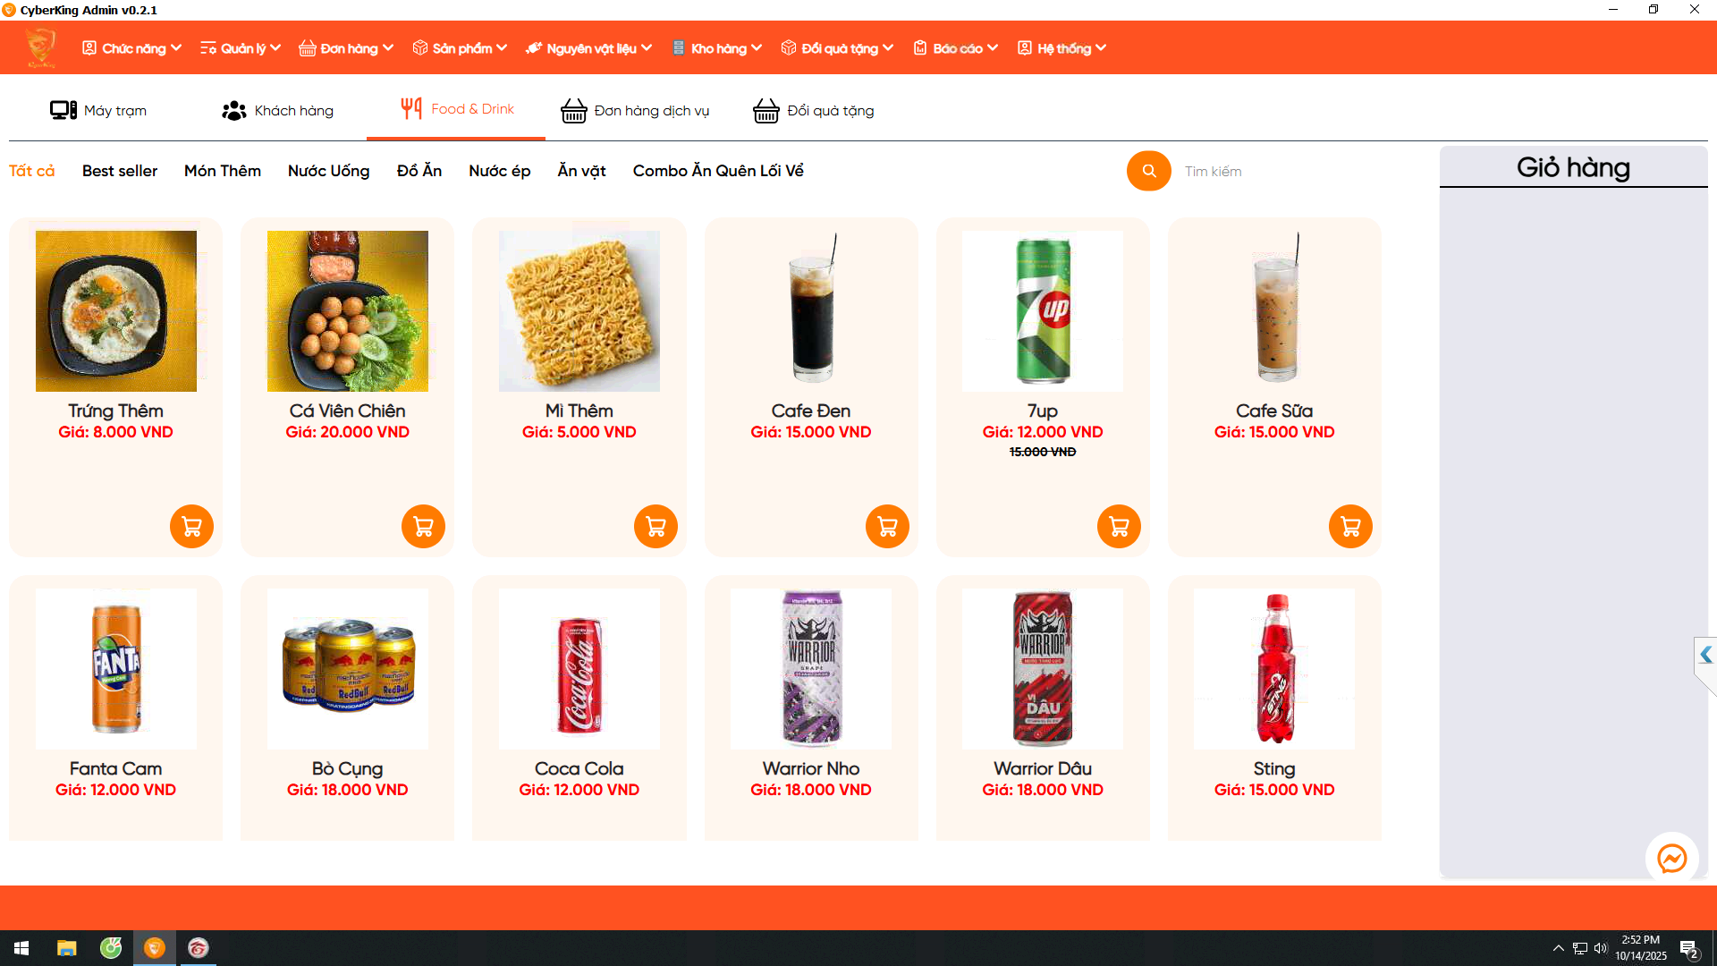The height and width of the screenshot is (966, 1717).
Task: Filter products by Nước Uống category
Action: pyautogui.click(x=329, y=171)
